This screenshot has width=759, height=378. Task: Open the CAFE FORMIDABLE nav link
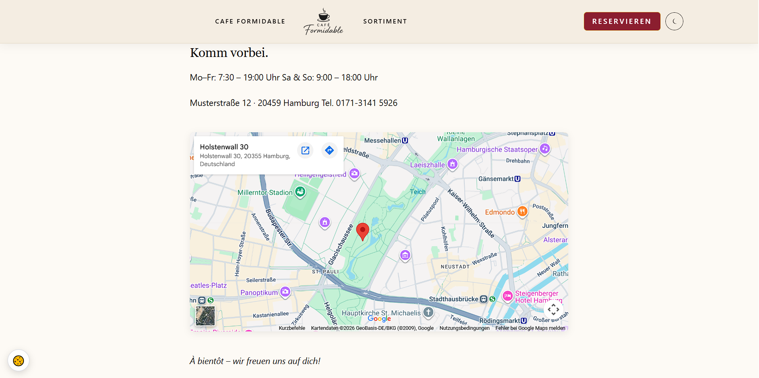tap(250, 22)
